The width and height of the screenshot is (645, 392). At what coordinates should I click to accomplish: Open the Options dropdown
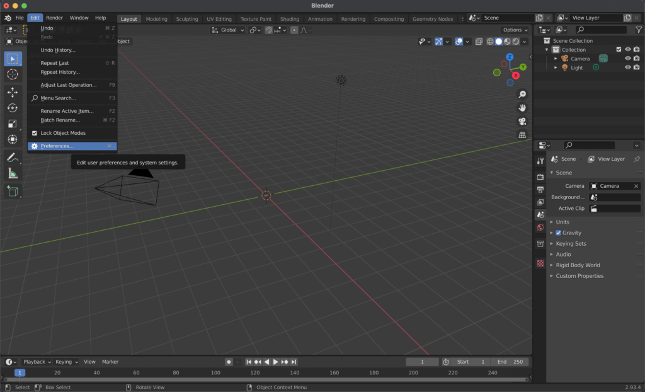tap(515, 30)
